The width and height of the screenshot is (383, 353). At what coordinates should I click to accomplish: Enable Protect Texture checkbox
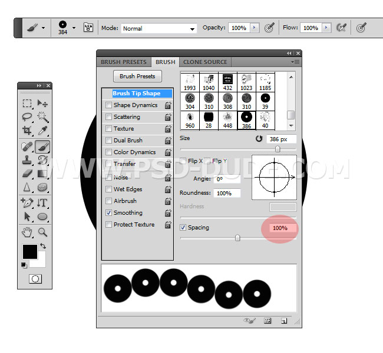108,224
